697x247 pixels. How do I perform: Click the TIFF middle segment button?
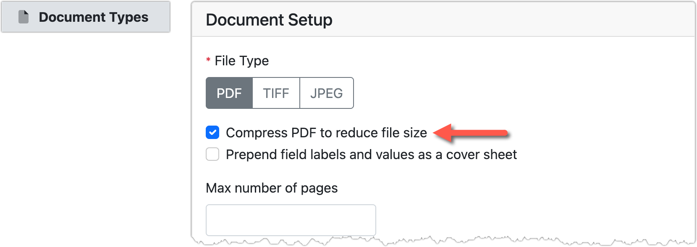(276, 93)
